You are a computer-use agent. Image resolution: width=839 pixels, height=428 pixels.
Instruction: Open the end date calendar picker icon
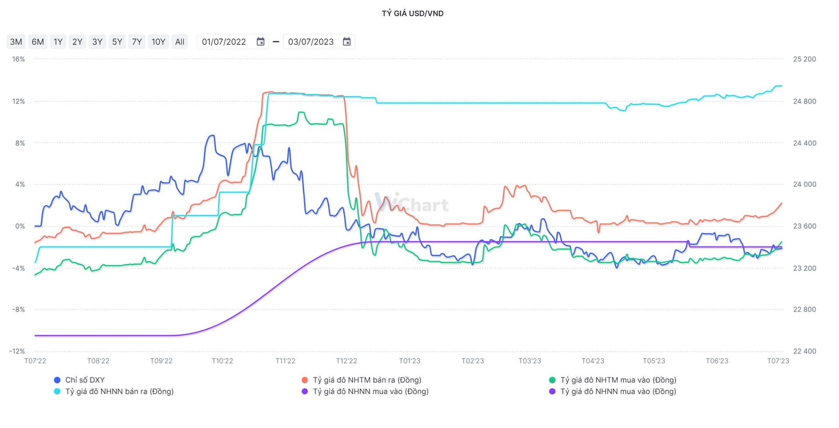347,42
